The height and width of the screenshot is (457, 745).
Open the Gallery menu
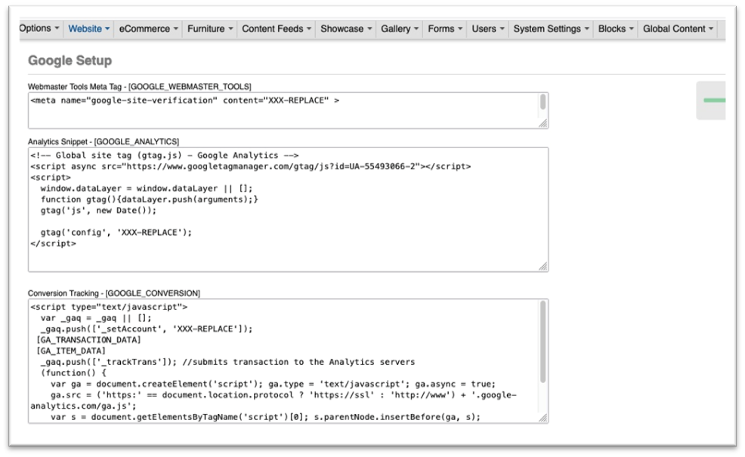(x=398, y=28)
